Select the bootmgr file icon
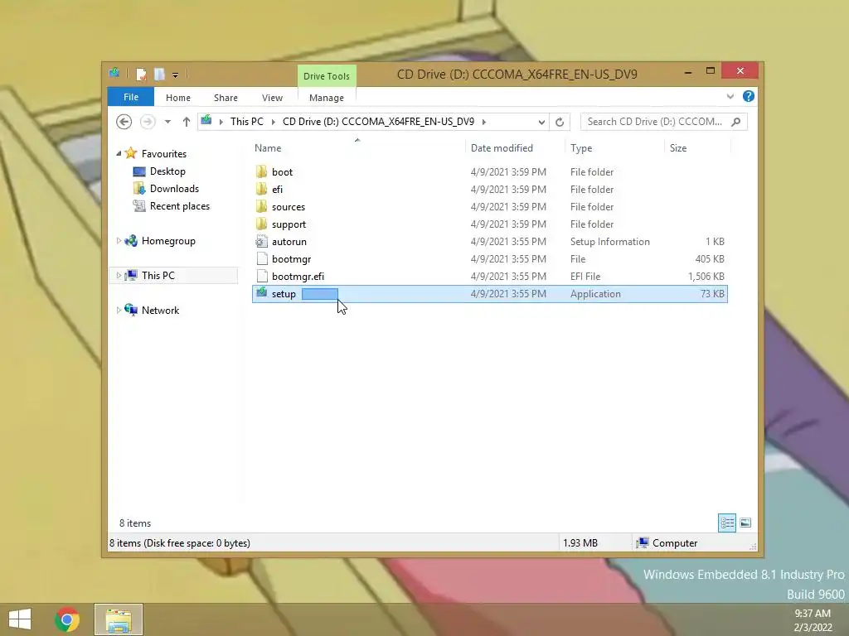Viewport: 849px width, 636px height. [262, 258]
